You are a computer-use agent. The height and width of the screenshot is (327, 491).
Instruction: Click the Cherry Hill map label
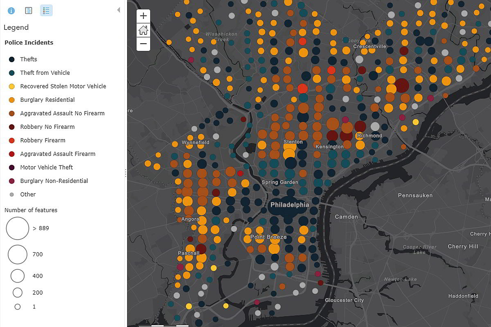point(463,246)
